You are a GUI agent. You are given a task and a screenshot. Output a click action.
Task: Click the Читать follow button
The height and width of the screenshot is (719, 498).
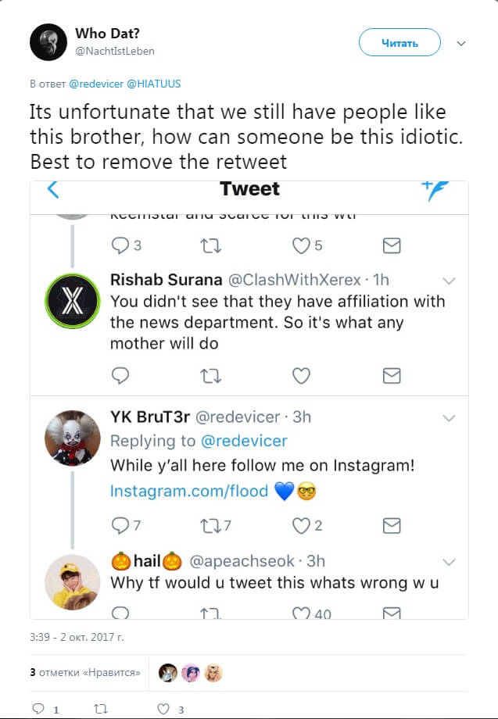click(x=399, y=43)
